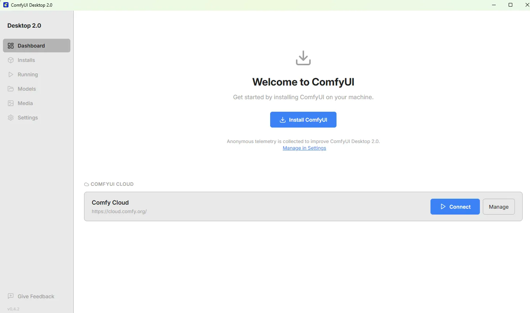The image size is (530, 313).
Task: Open the Installs section
Action: click(x=26, y=60)
